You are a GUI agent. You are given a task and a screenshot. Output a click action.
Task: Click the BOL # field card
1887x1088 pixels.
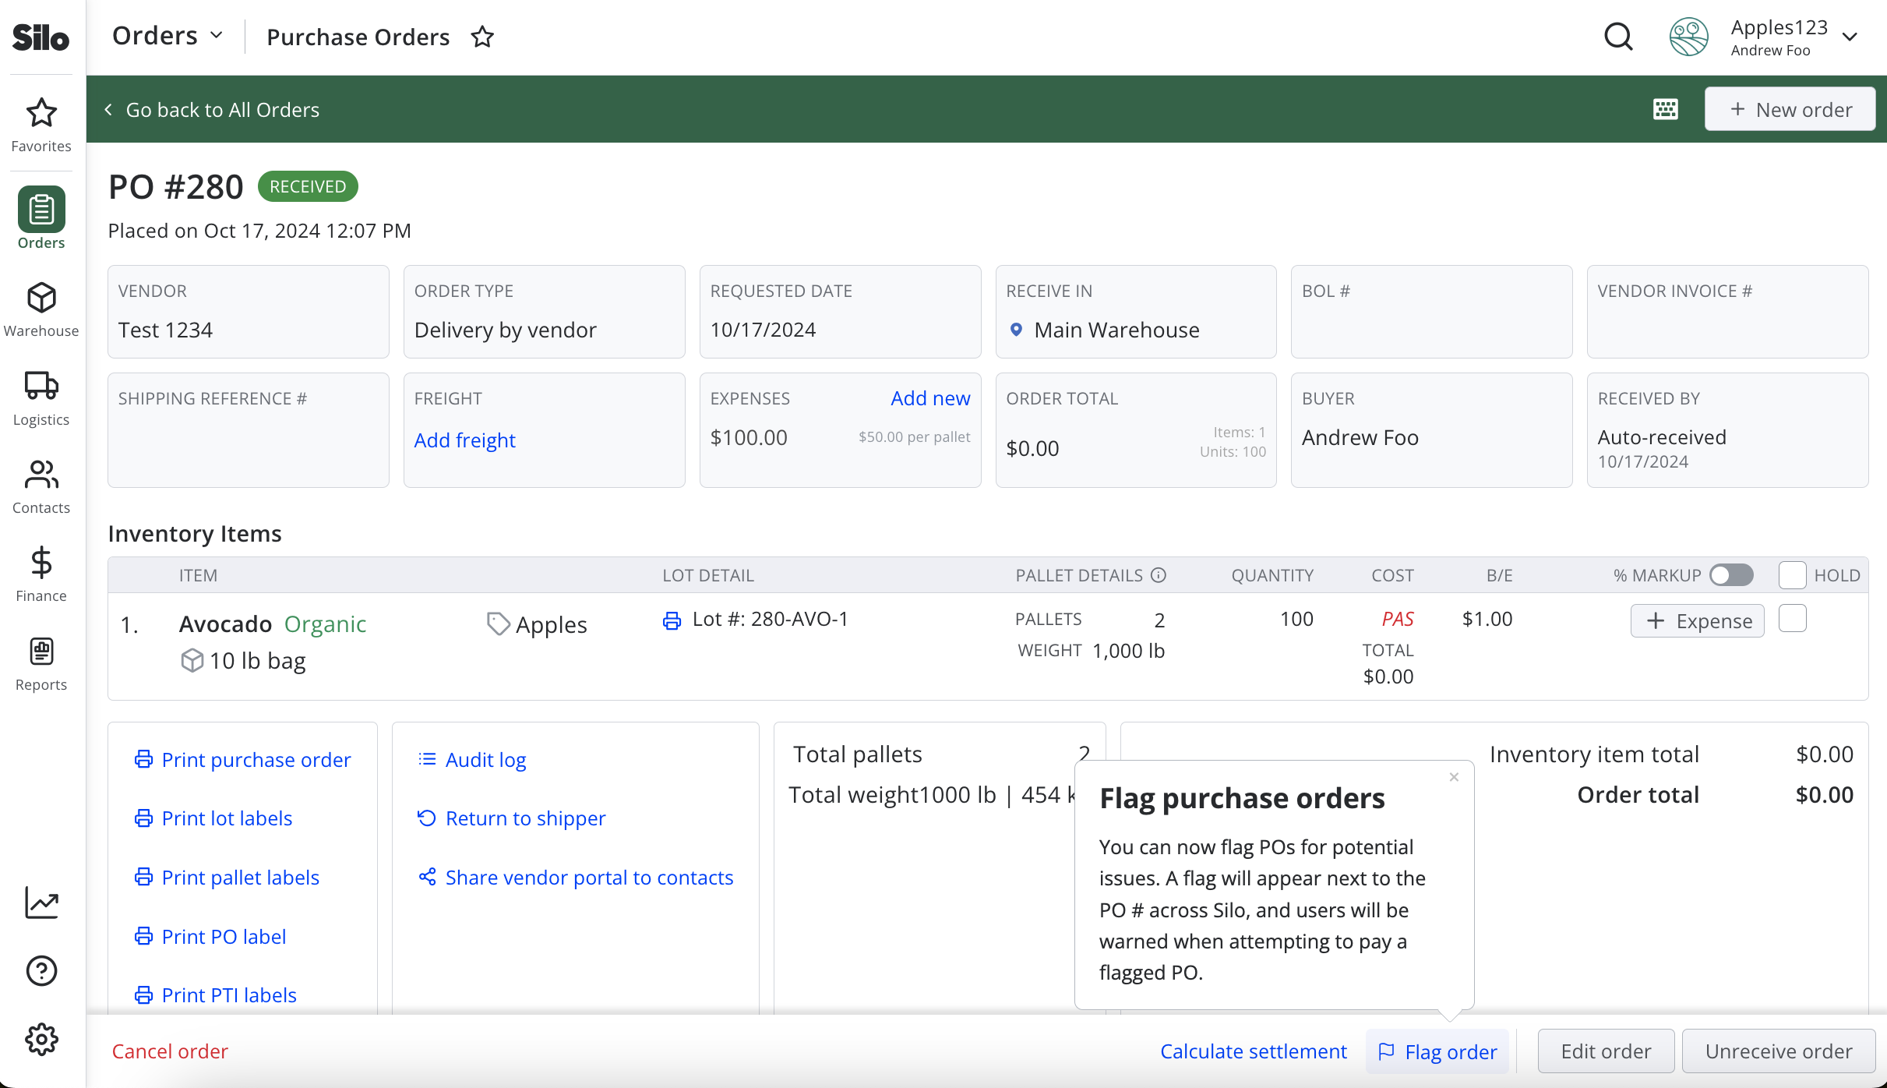[1431, 312]
